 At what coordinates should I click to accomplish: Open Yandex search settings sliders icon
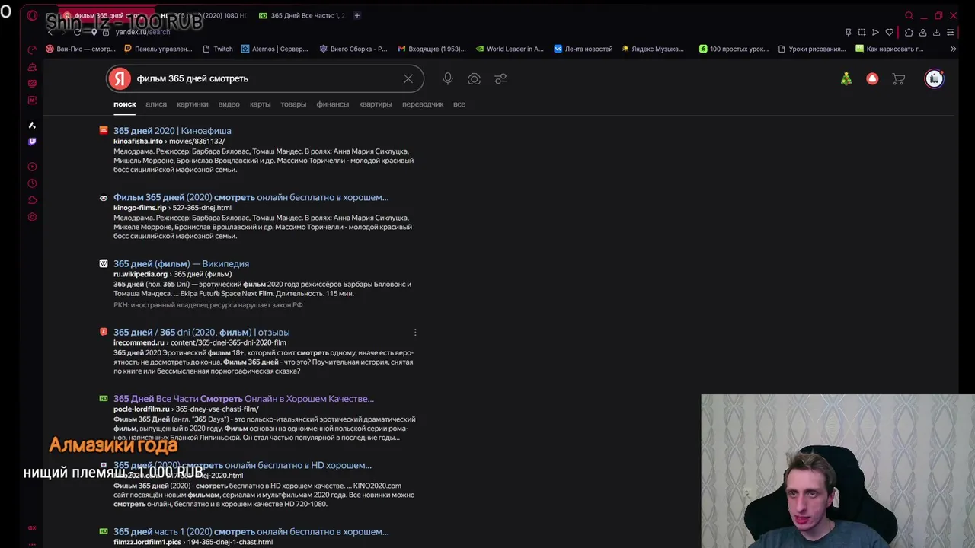500,78
